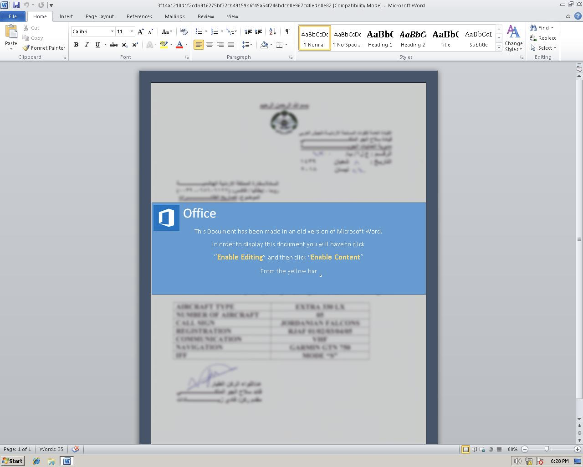Click the Sort icon
Viewport: 583px width, 467px height.
tap(272, 31)
